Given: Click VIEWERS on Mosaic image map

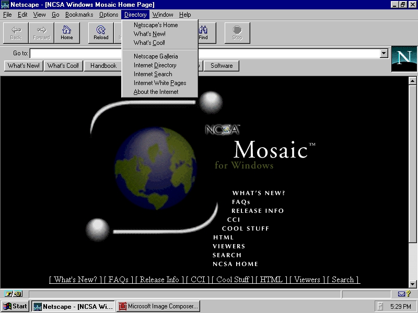Looking at the screenshot, I should pyautogui.click(x=229, y=246).
